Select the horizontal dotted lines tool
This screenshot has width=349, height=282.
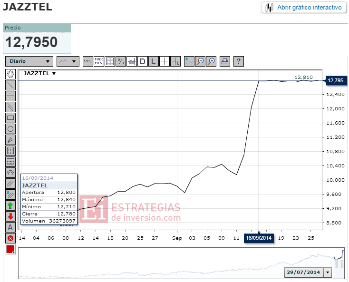10,162
